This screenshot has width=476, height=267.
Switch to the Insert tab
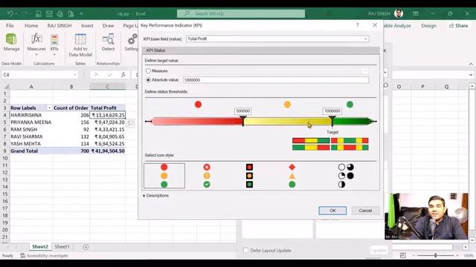(x=87, y=26)
